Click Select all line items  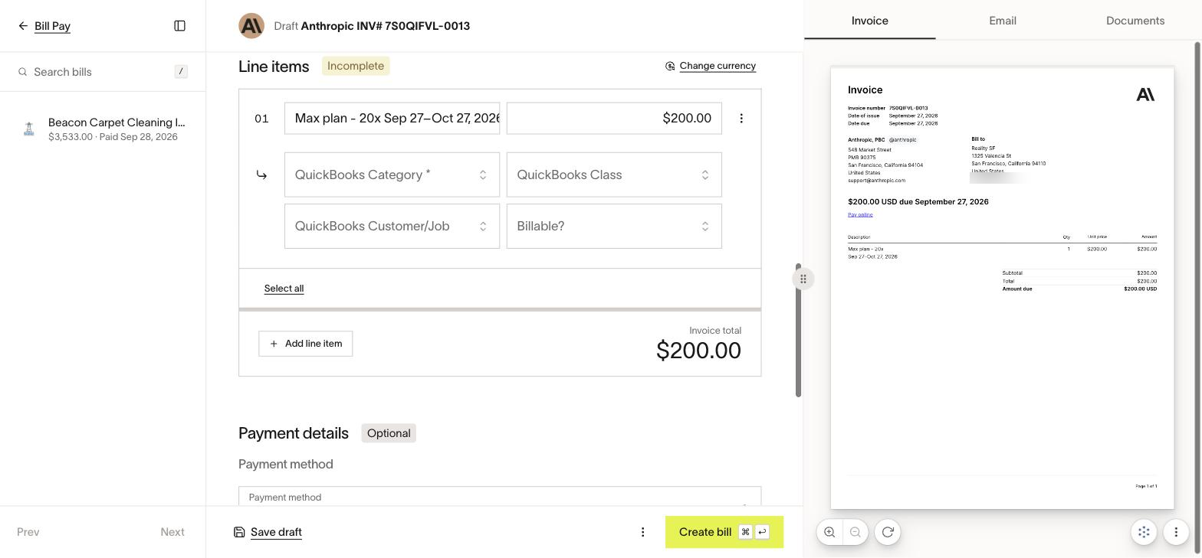click(284, 289)
